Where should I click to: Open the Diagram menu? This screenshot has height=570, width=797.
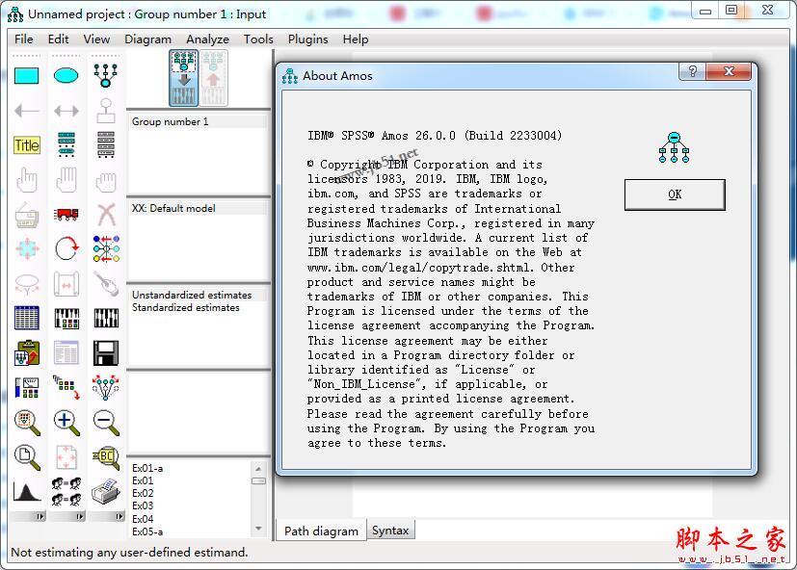pos(147,39)
